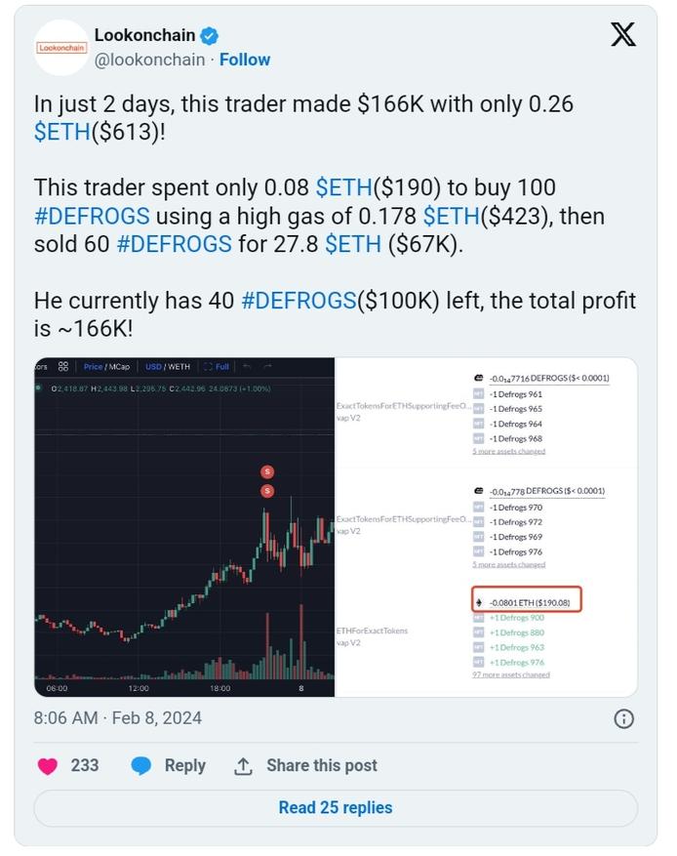Click the share arrow icon

(244, 766)
